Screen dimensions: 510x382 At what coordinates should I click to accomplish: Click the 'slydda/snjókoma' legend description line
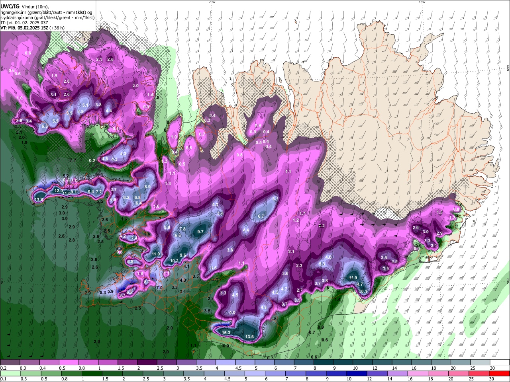coord(47,18)
